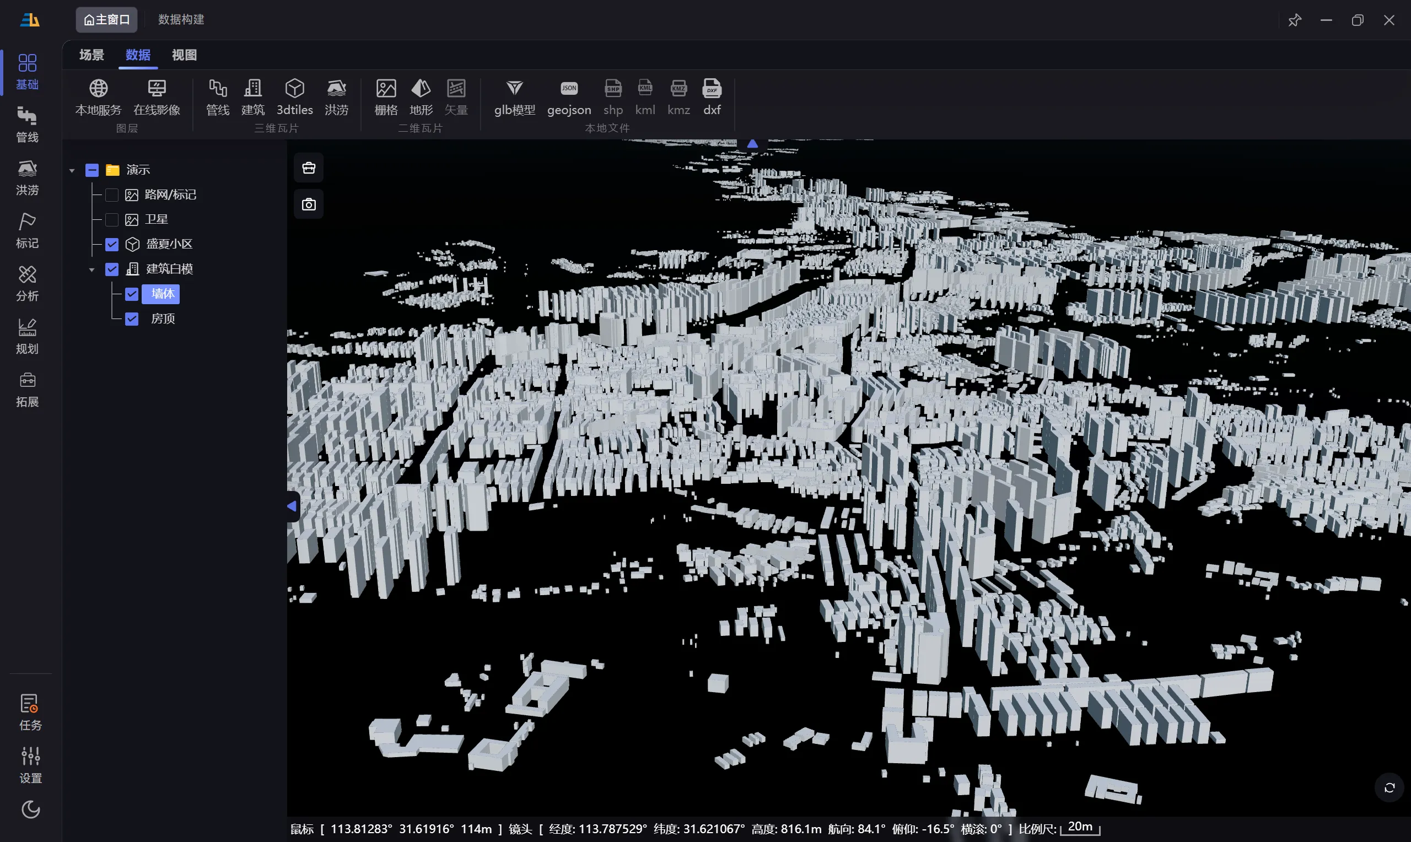Click the view reset refresh button

tap(1389, 787)
